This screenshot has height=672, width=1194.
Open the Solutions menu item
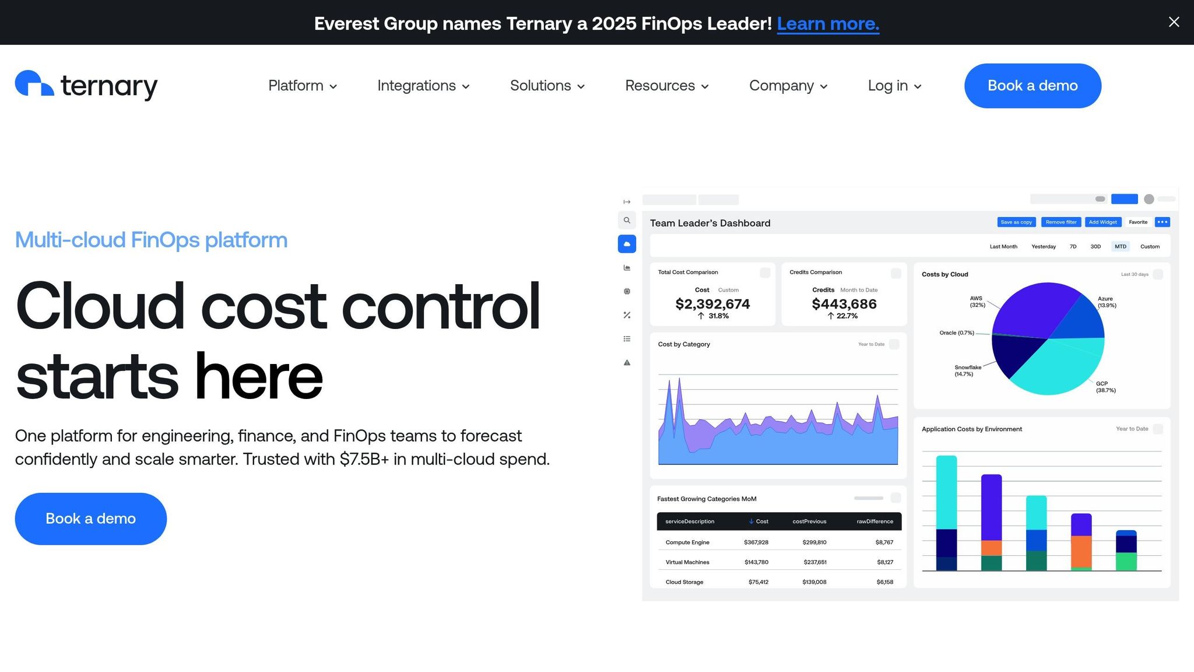point(547,86)
